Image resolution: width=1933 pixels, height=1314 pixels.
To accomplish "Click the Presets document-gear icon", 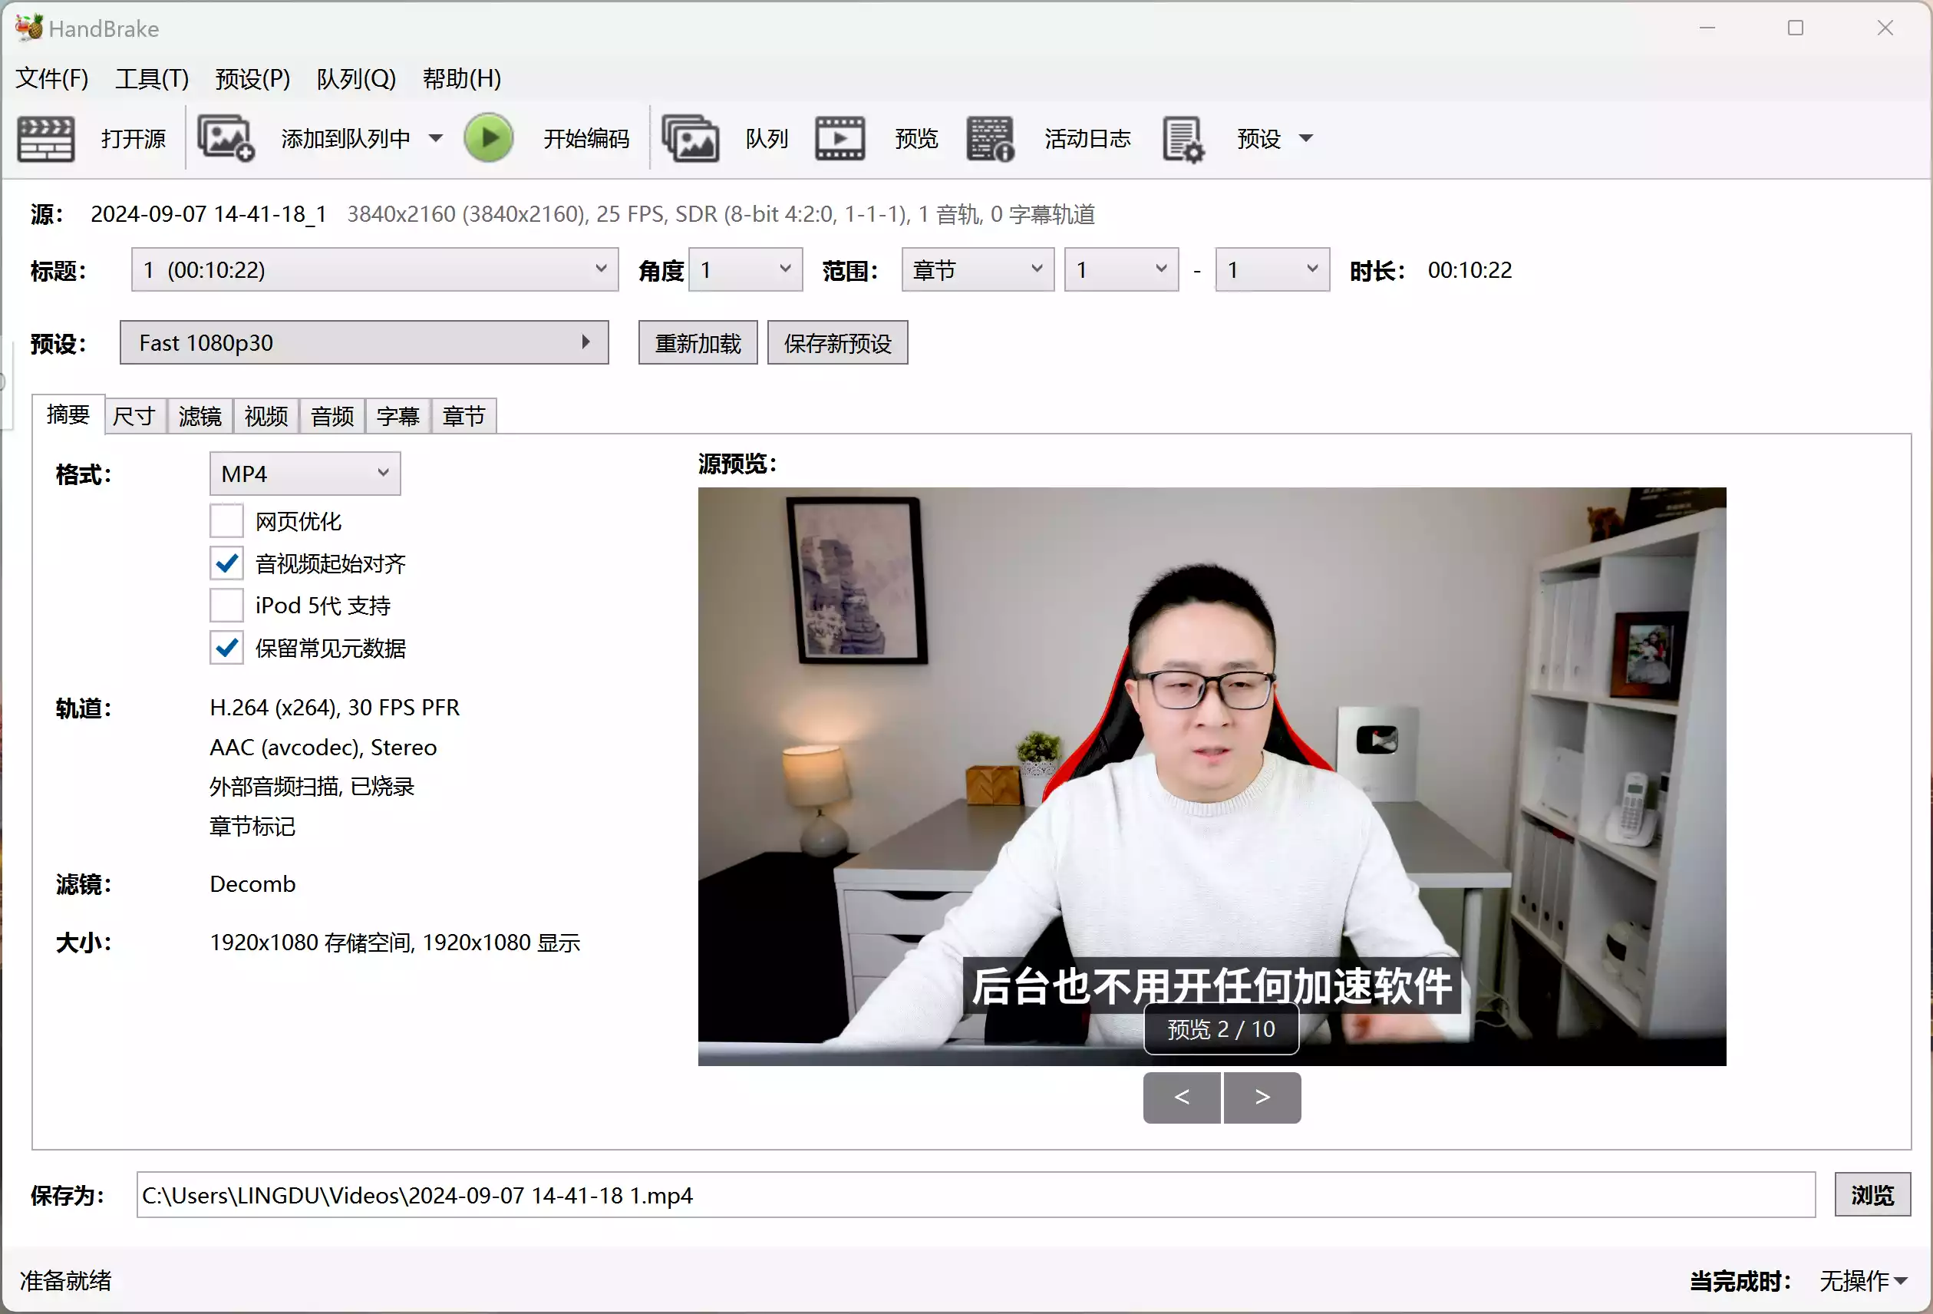I will 1182,138.
